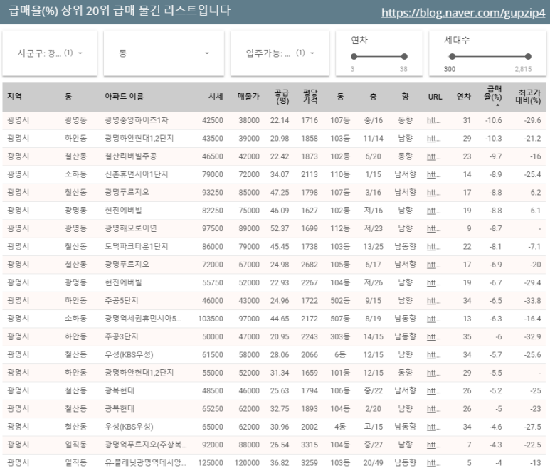The image size is (550, 473).
Task: Click the 시세 value 42500
Action: (213, 121)
